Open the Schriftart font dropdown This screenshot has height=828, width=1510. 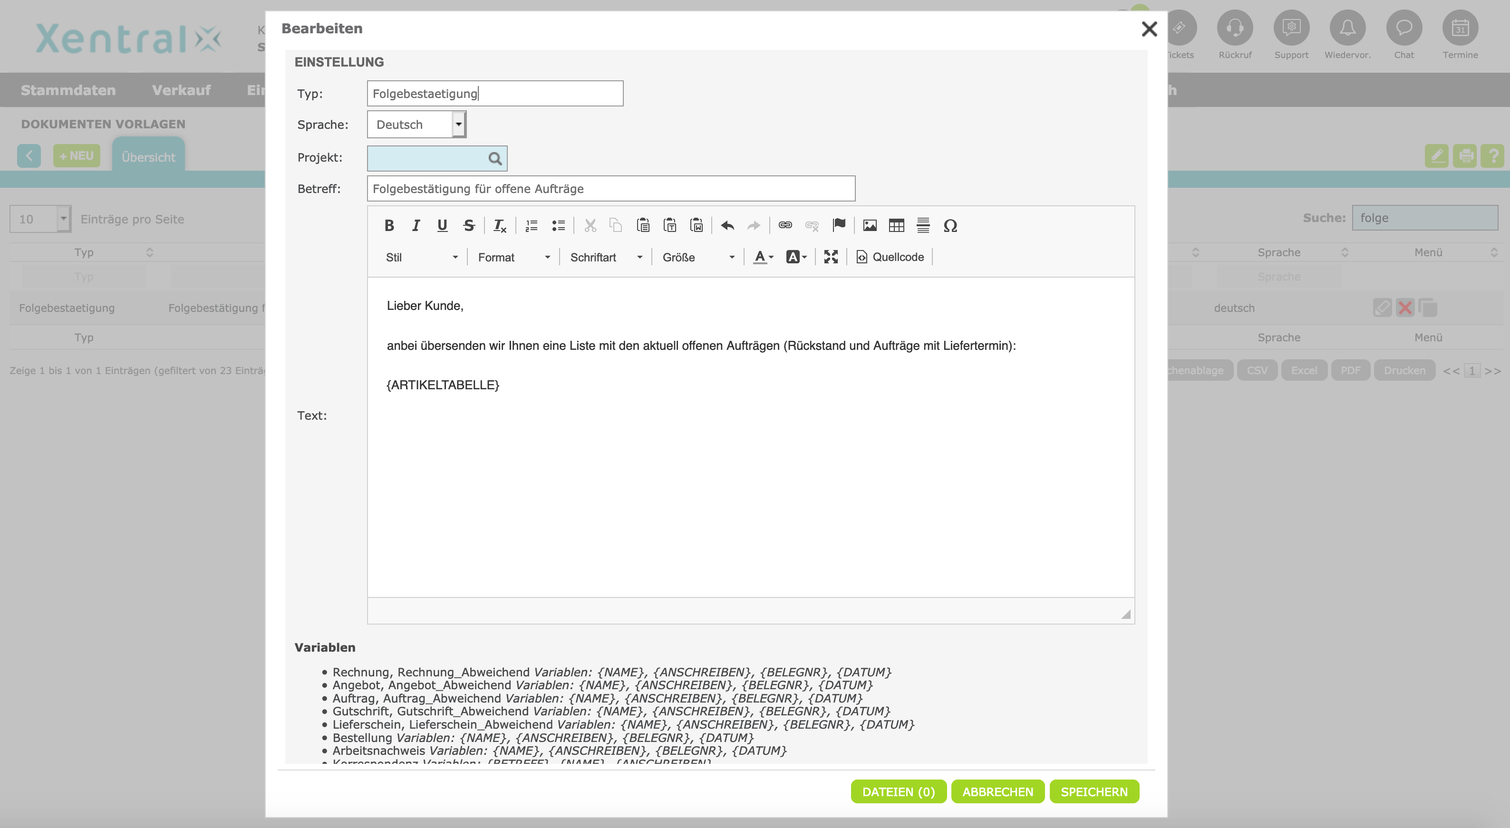[606, 257]
